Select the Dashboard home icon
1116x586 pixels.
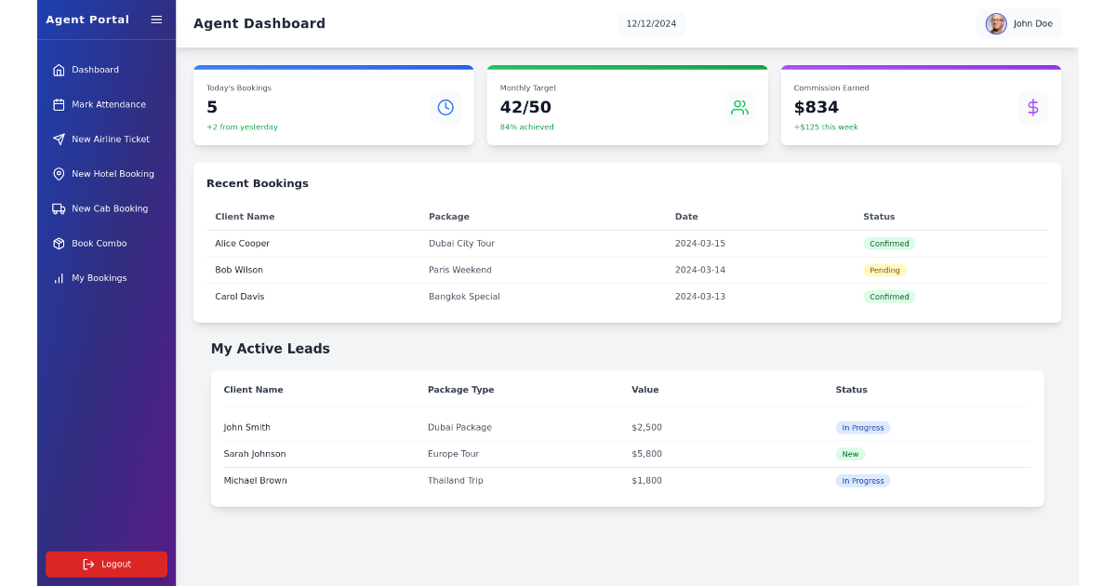click(60, 69)
